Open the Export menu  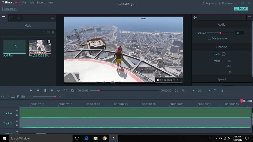pos(41,3)
